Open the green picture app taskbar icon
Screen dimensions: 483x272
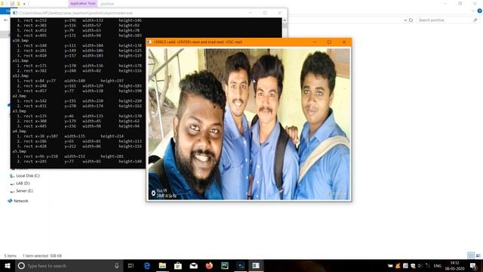[225, 265]
